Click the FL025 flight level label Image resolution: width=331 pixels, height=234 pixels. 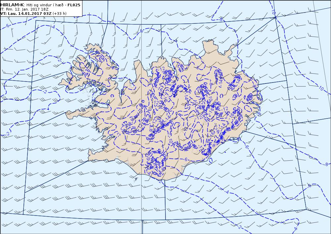click(74, 5)
